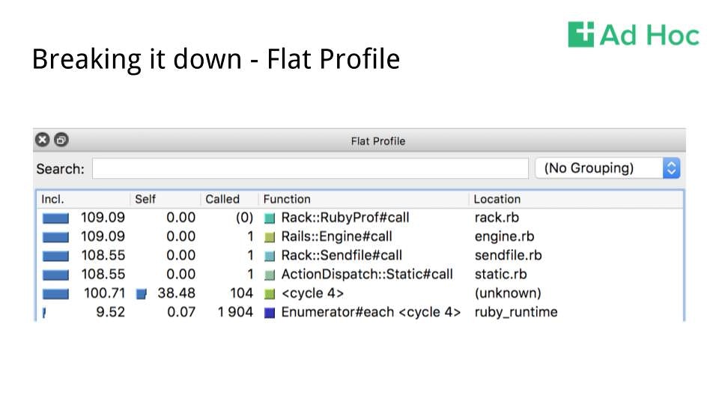719x404 pixels.
Task: Click the 38.48 self cost value
Action: coord(177,293)
